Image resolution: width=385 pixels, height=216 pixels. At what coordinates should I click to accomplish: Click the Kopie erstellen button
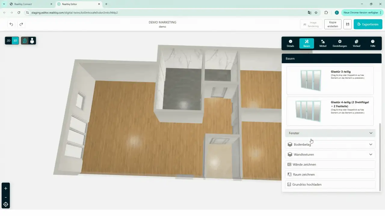pyautogui.click(x=333, y=24)
